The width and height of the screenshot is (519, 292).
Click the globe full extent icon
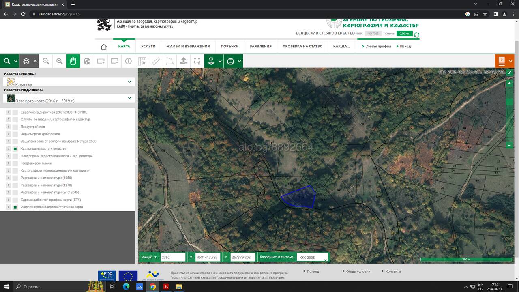tap(87, 61)
